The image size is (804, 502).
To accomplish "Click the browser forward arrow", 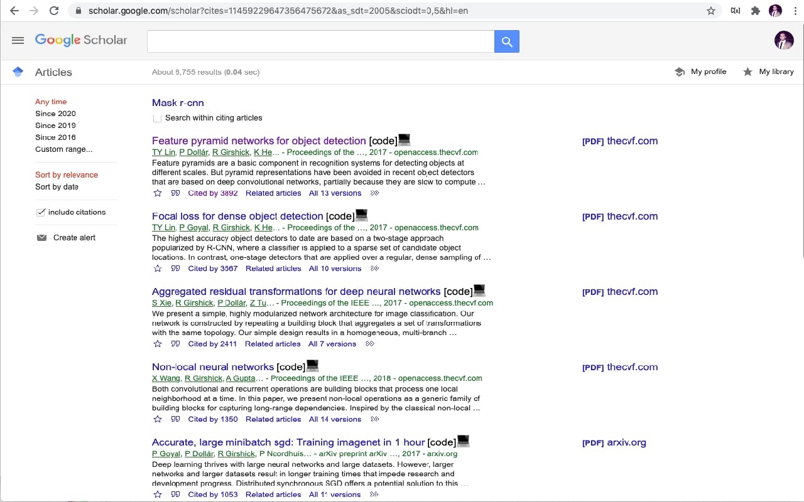I will 34,11.
